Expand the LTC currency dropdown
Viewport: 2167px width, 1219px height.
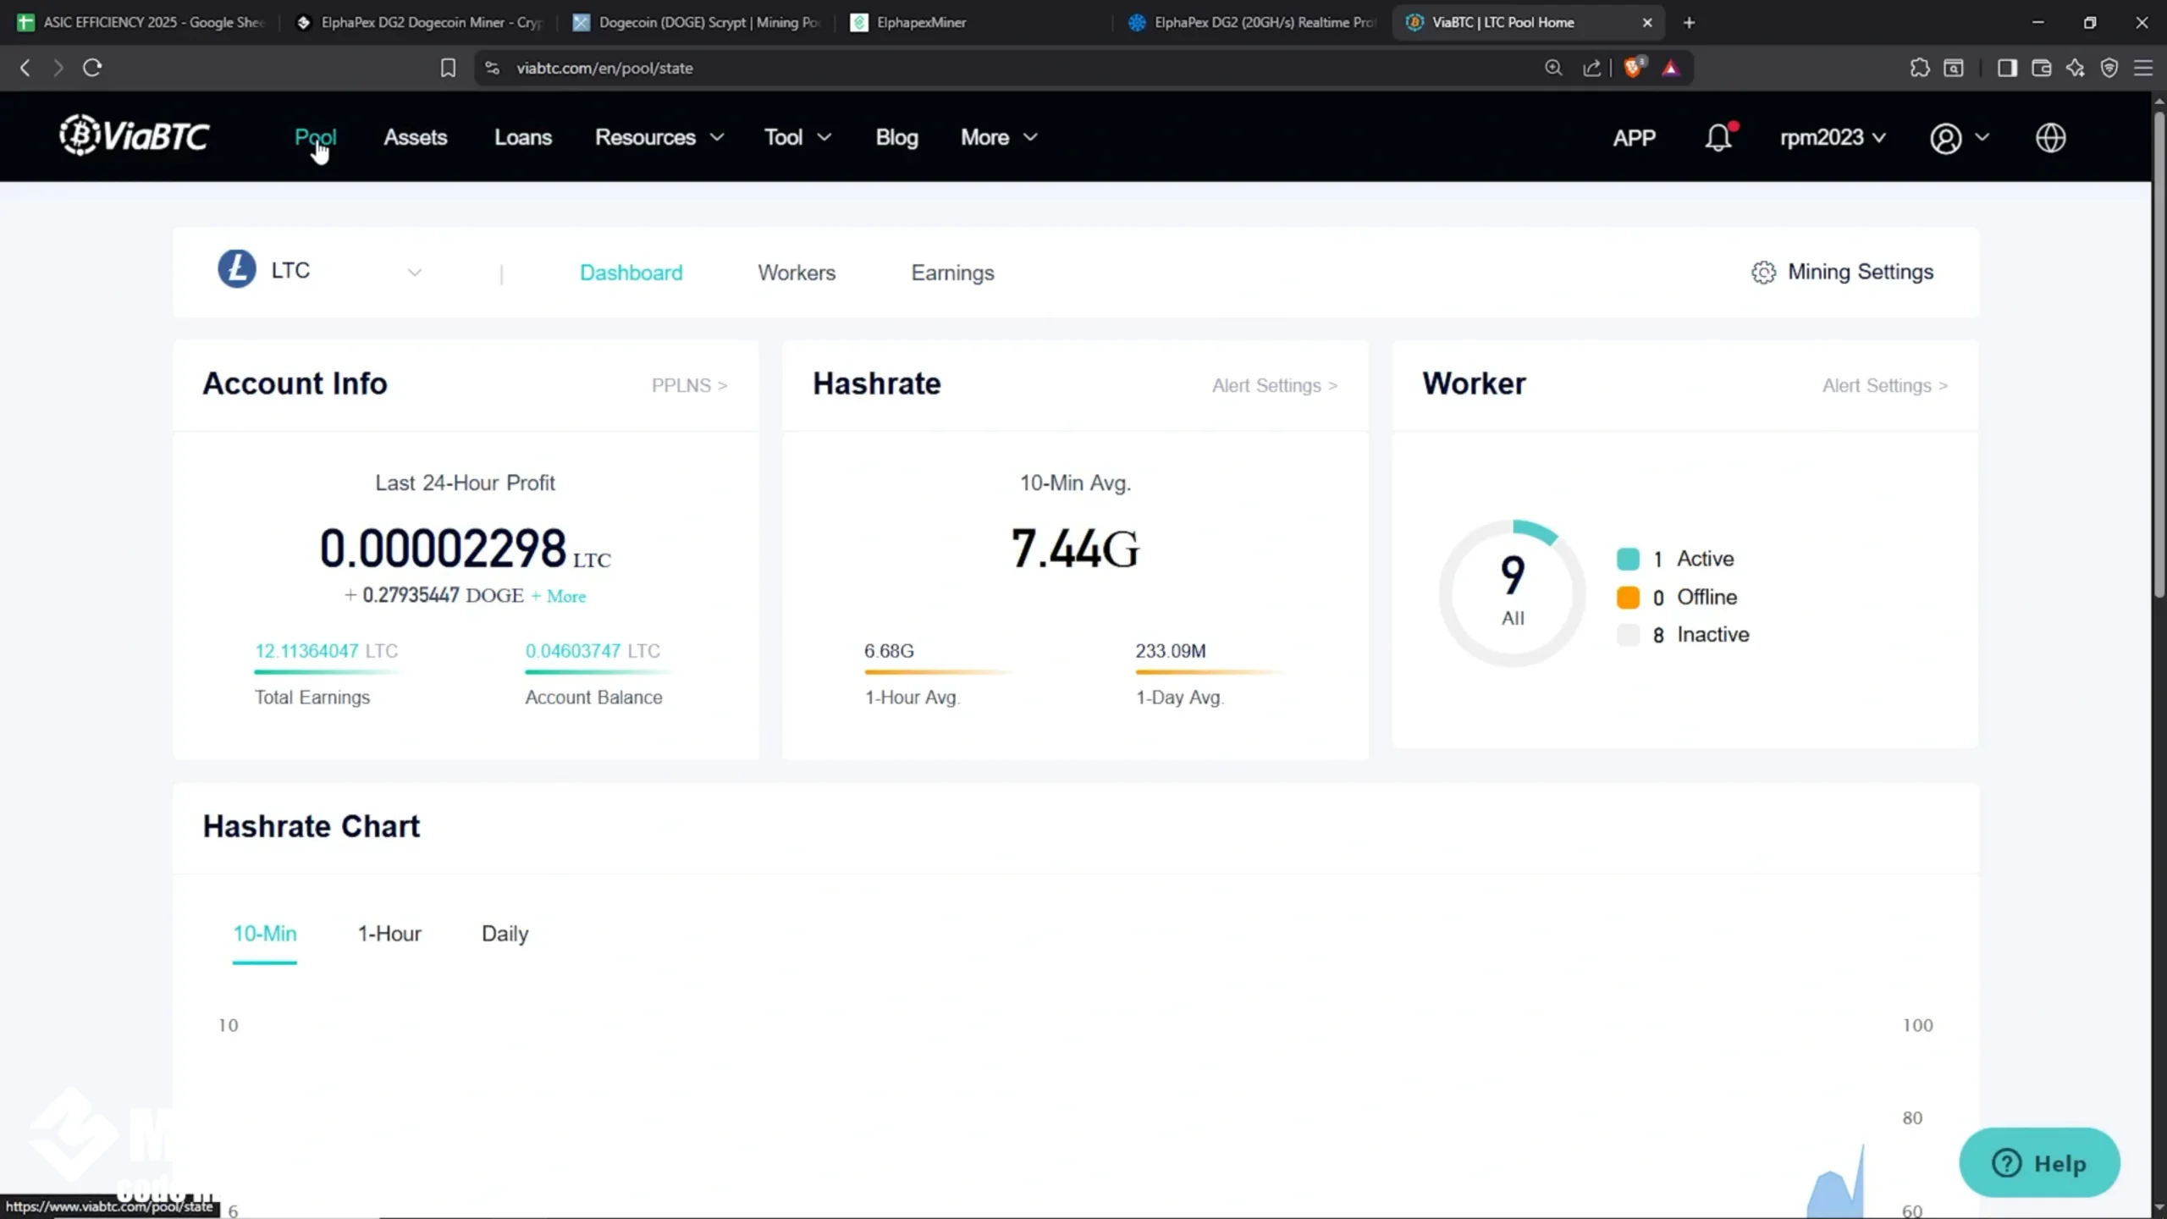click(414, 272)
